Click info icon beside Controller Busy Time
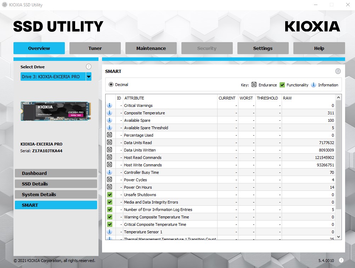This screenshot has width=355, height=268. pos(109,172)
